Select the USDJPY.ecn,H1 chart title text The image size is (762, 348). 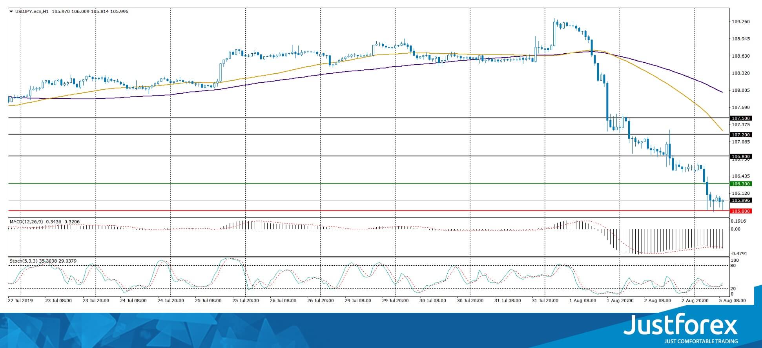coord(32,11)
